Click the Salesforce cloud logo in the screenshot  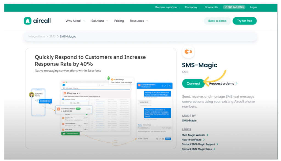click(64, 84)
